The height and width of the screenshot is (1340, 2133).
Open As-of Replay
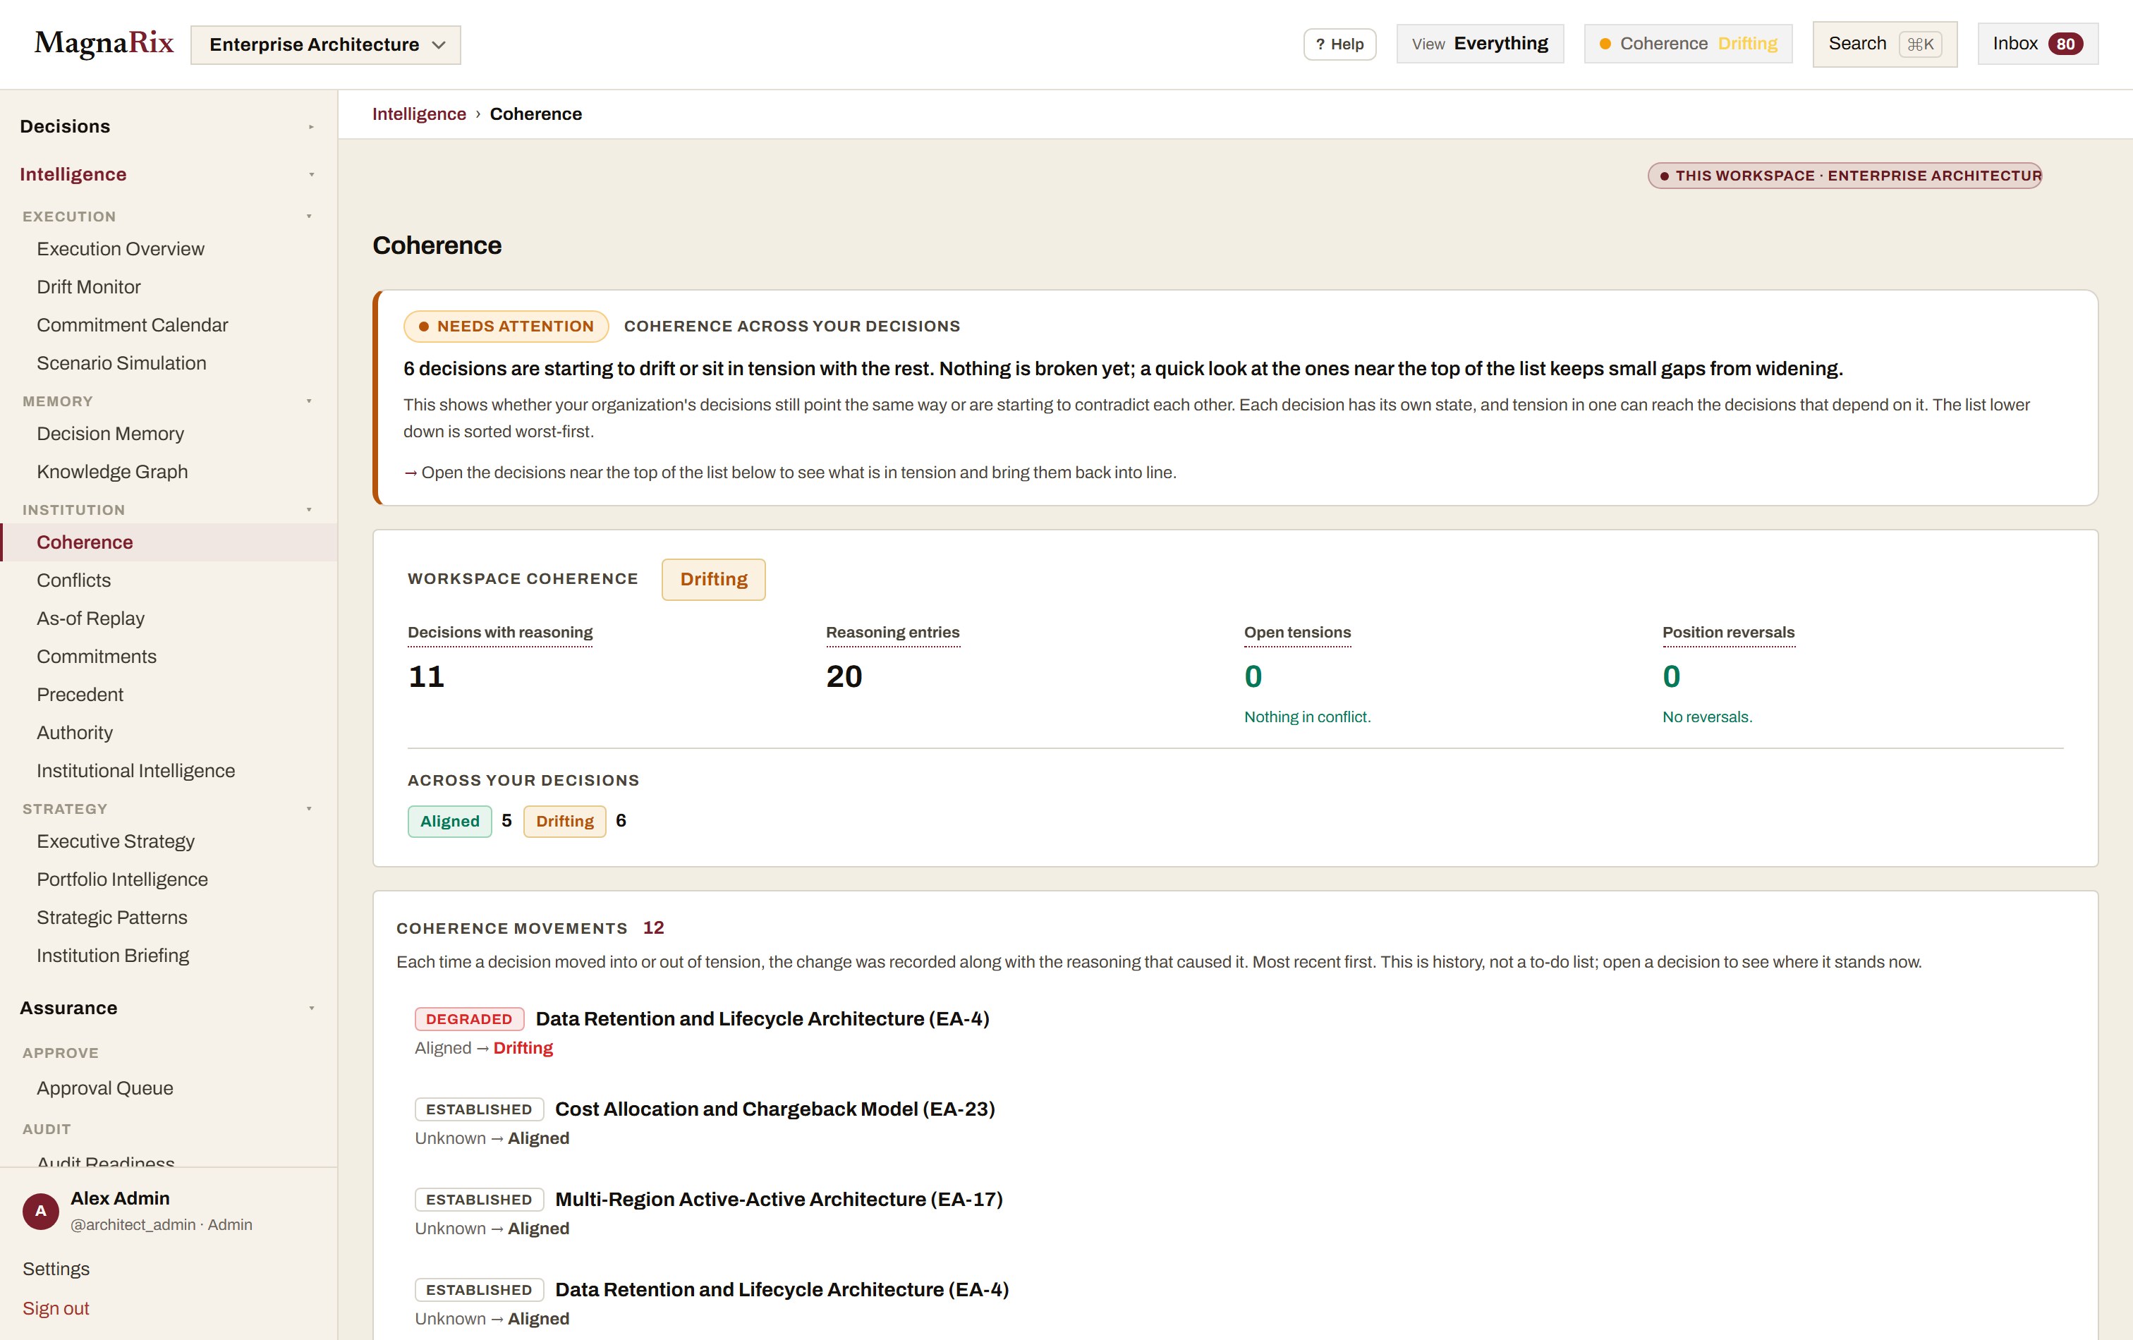point(90,619)
